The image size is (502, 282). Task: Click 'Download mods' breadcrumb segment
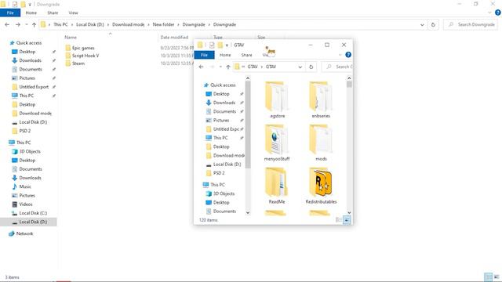(128, 24)
